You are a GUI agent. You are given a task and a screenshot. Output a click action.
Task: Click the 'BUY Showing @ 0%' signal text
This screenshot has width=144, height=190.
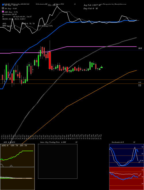click(45, 26)
